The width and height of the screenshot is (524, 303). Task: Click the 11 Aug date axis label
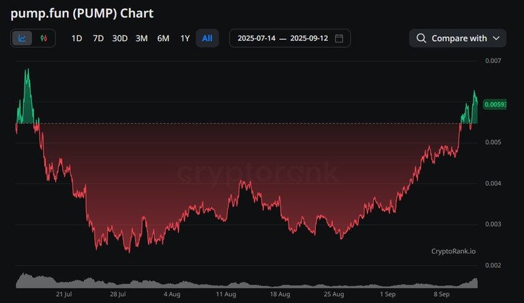226,294
